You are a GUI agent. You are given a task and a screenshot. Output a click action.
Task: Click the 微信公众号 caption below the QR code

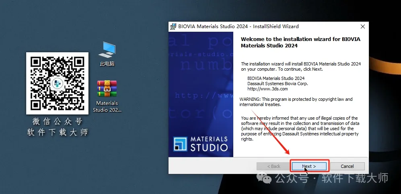click(57, 121)
